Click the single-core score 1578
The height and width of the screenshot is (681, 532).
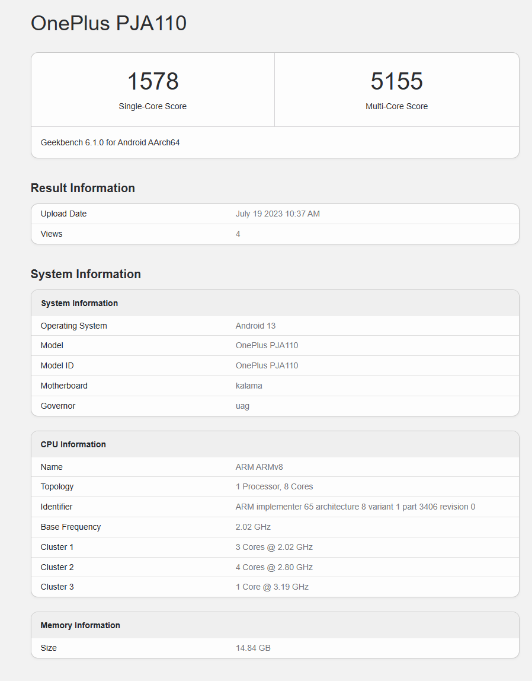coord(153,81)
